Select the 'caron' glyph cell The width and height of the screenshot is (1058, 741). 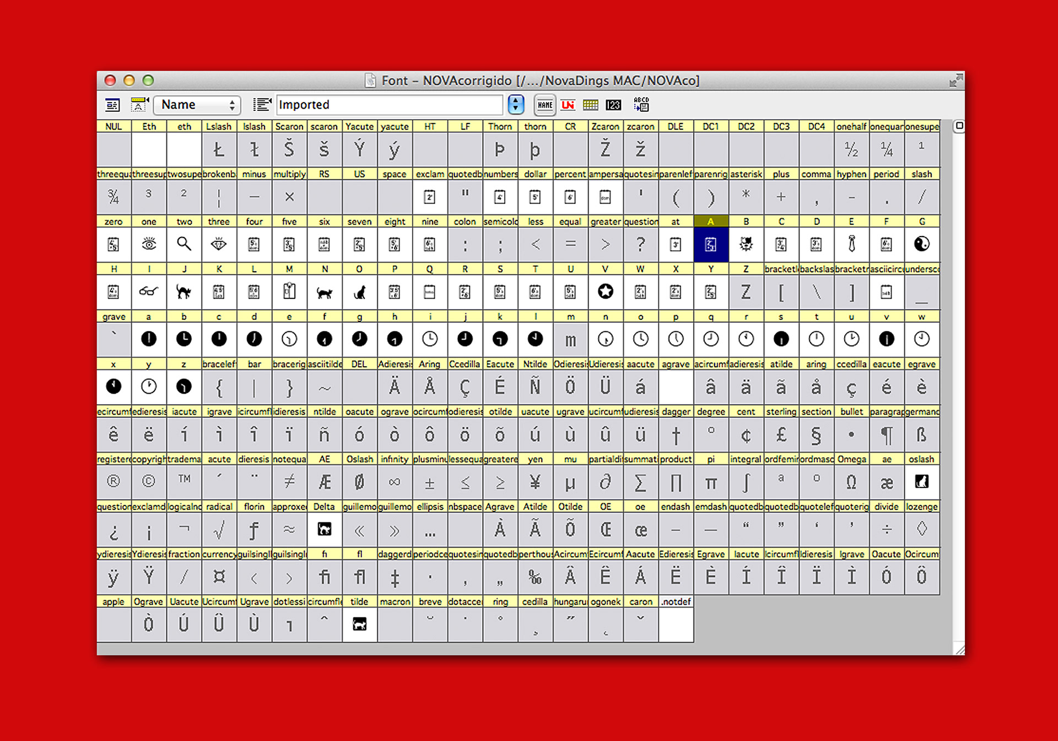(640, 625)
